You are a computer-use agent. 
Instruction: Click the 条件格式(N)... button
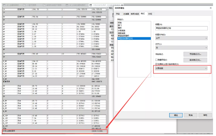pyautogui.click(x=195, y=60)
